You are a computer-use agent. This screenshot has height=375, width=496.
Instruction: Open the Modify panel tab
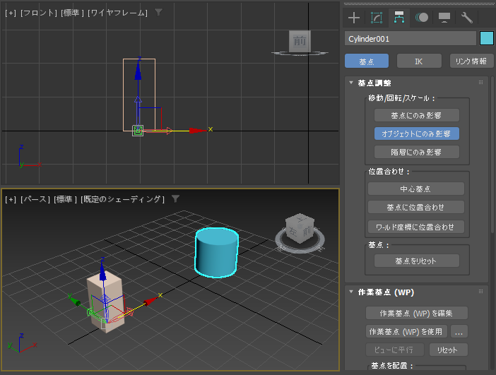[377, 18]
